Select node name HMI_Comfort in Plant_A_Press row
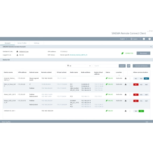Screen dimensions: 153x153 tap(74, 88)
